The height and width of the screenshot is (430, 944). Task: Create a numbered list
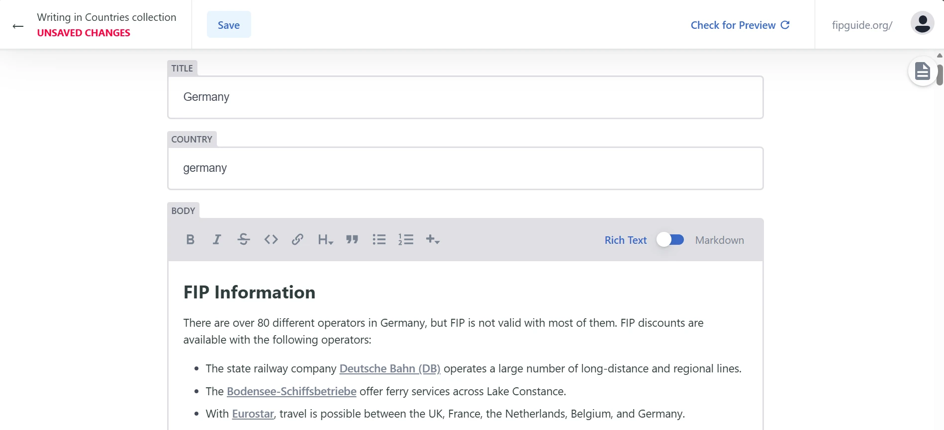(406, 240)
